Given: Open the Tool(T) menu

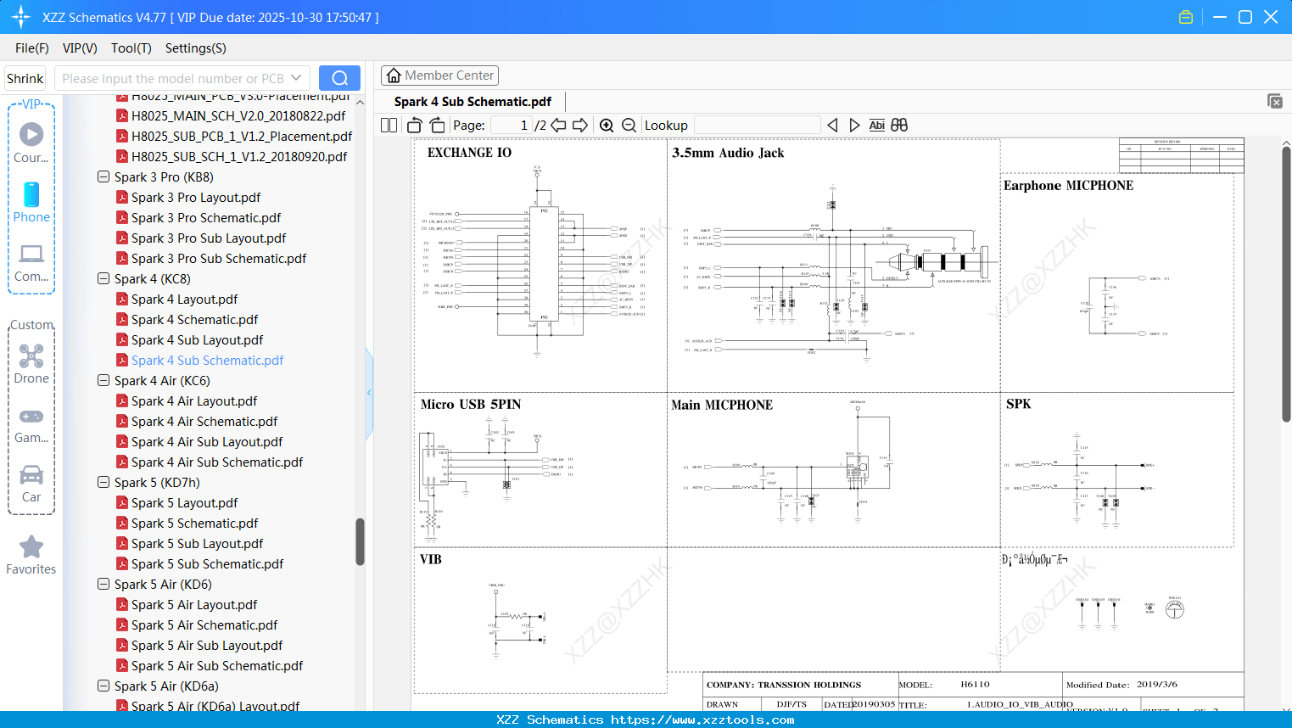Looking at the screenshot, I should [131, 48].
